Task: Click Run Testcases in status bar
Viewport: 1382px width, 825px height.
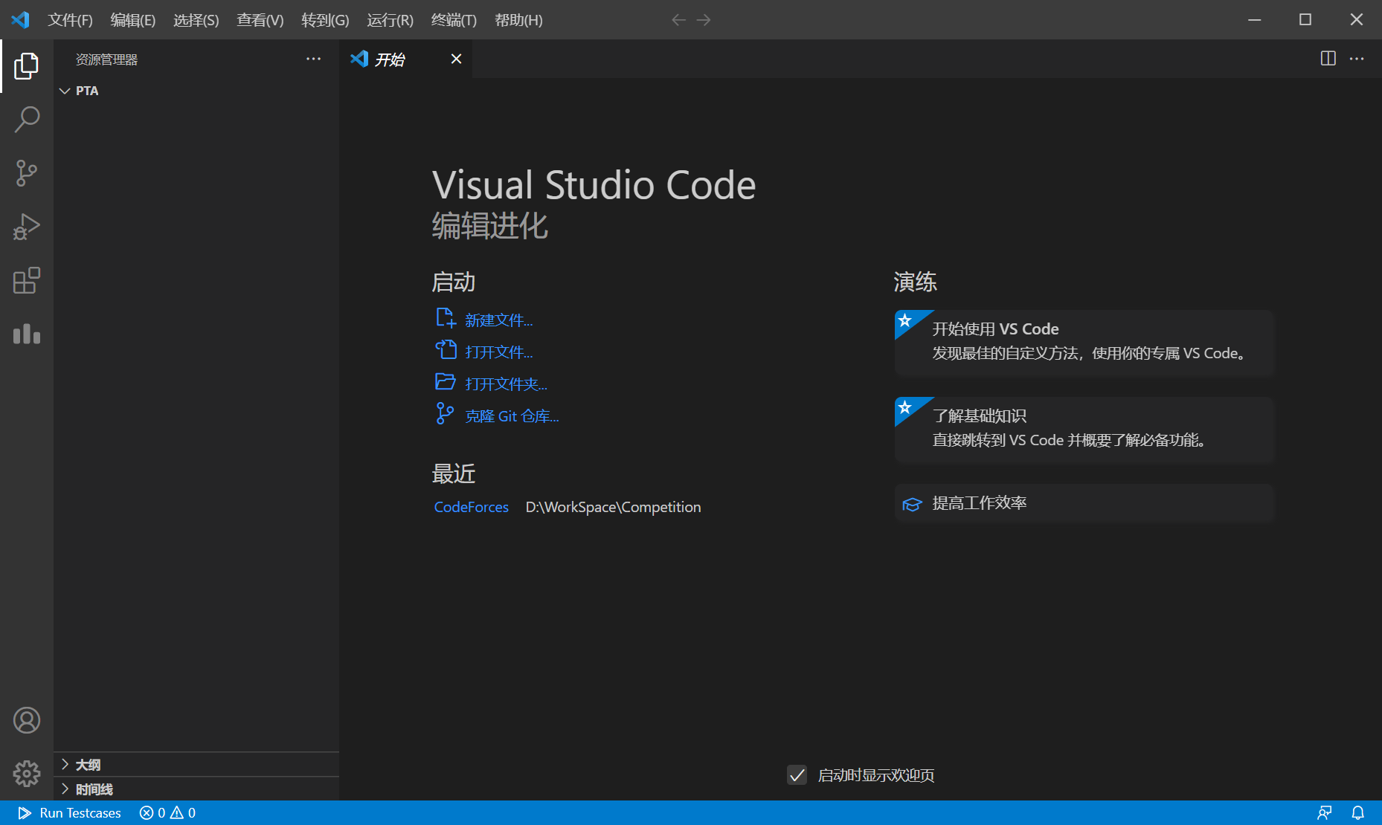Action: click(x=69, y=812)
